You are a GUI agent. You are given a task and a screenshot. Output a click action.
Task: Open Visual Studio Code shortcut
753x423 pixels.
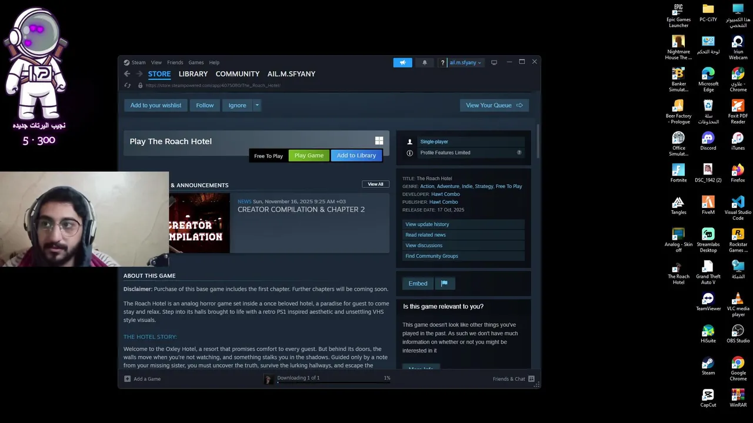point(738,209)
